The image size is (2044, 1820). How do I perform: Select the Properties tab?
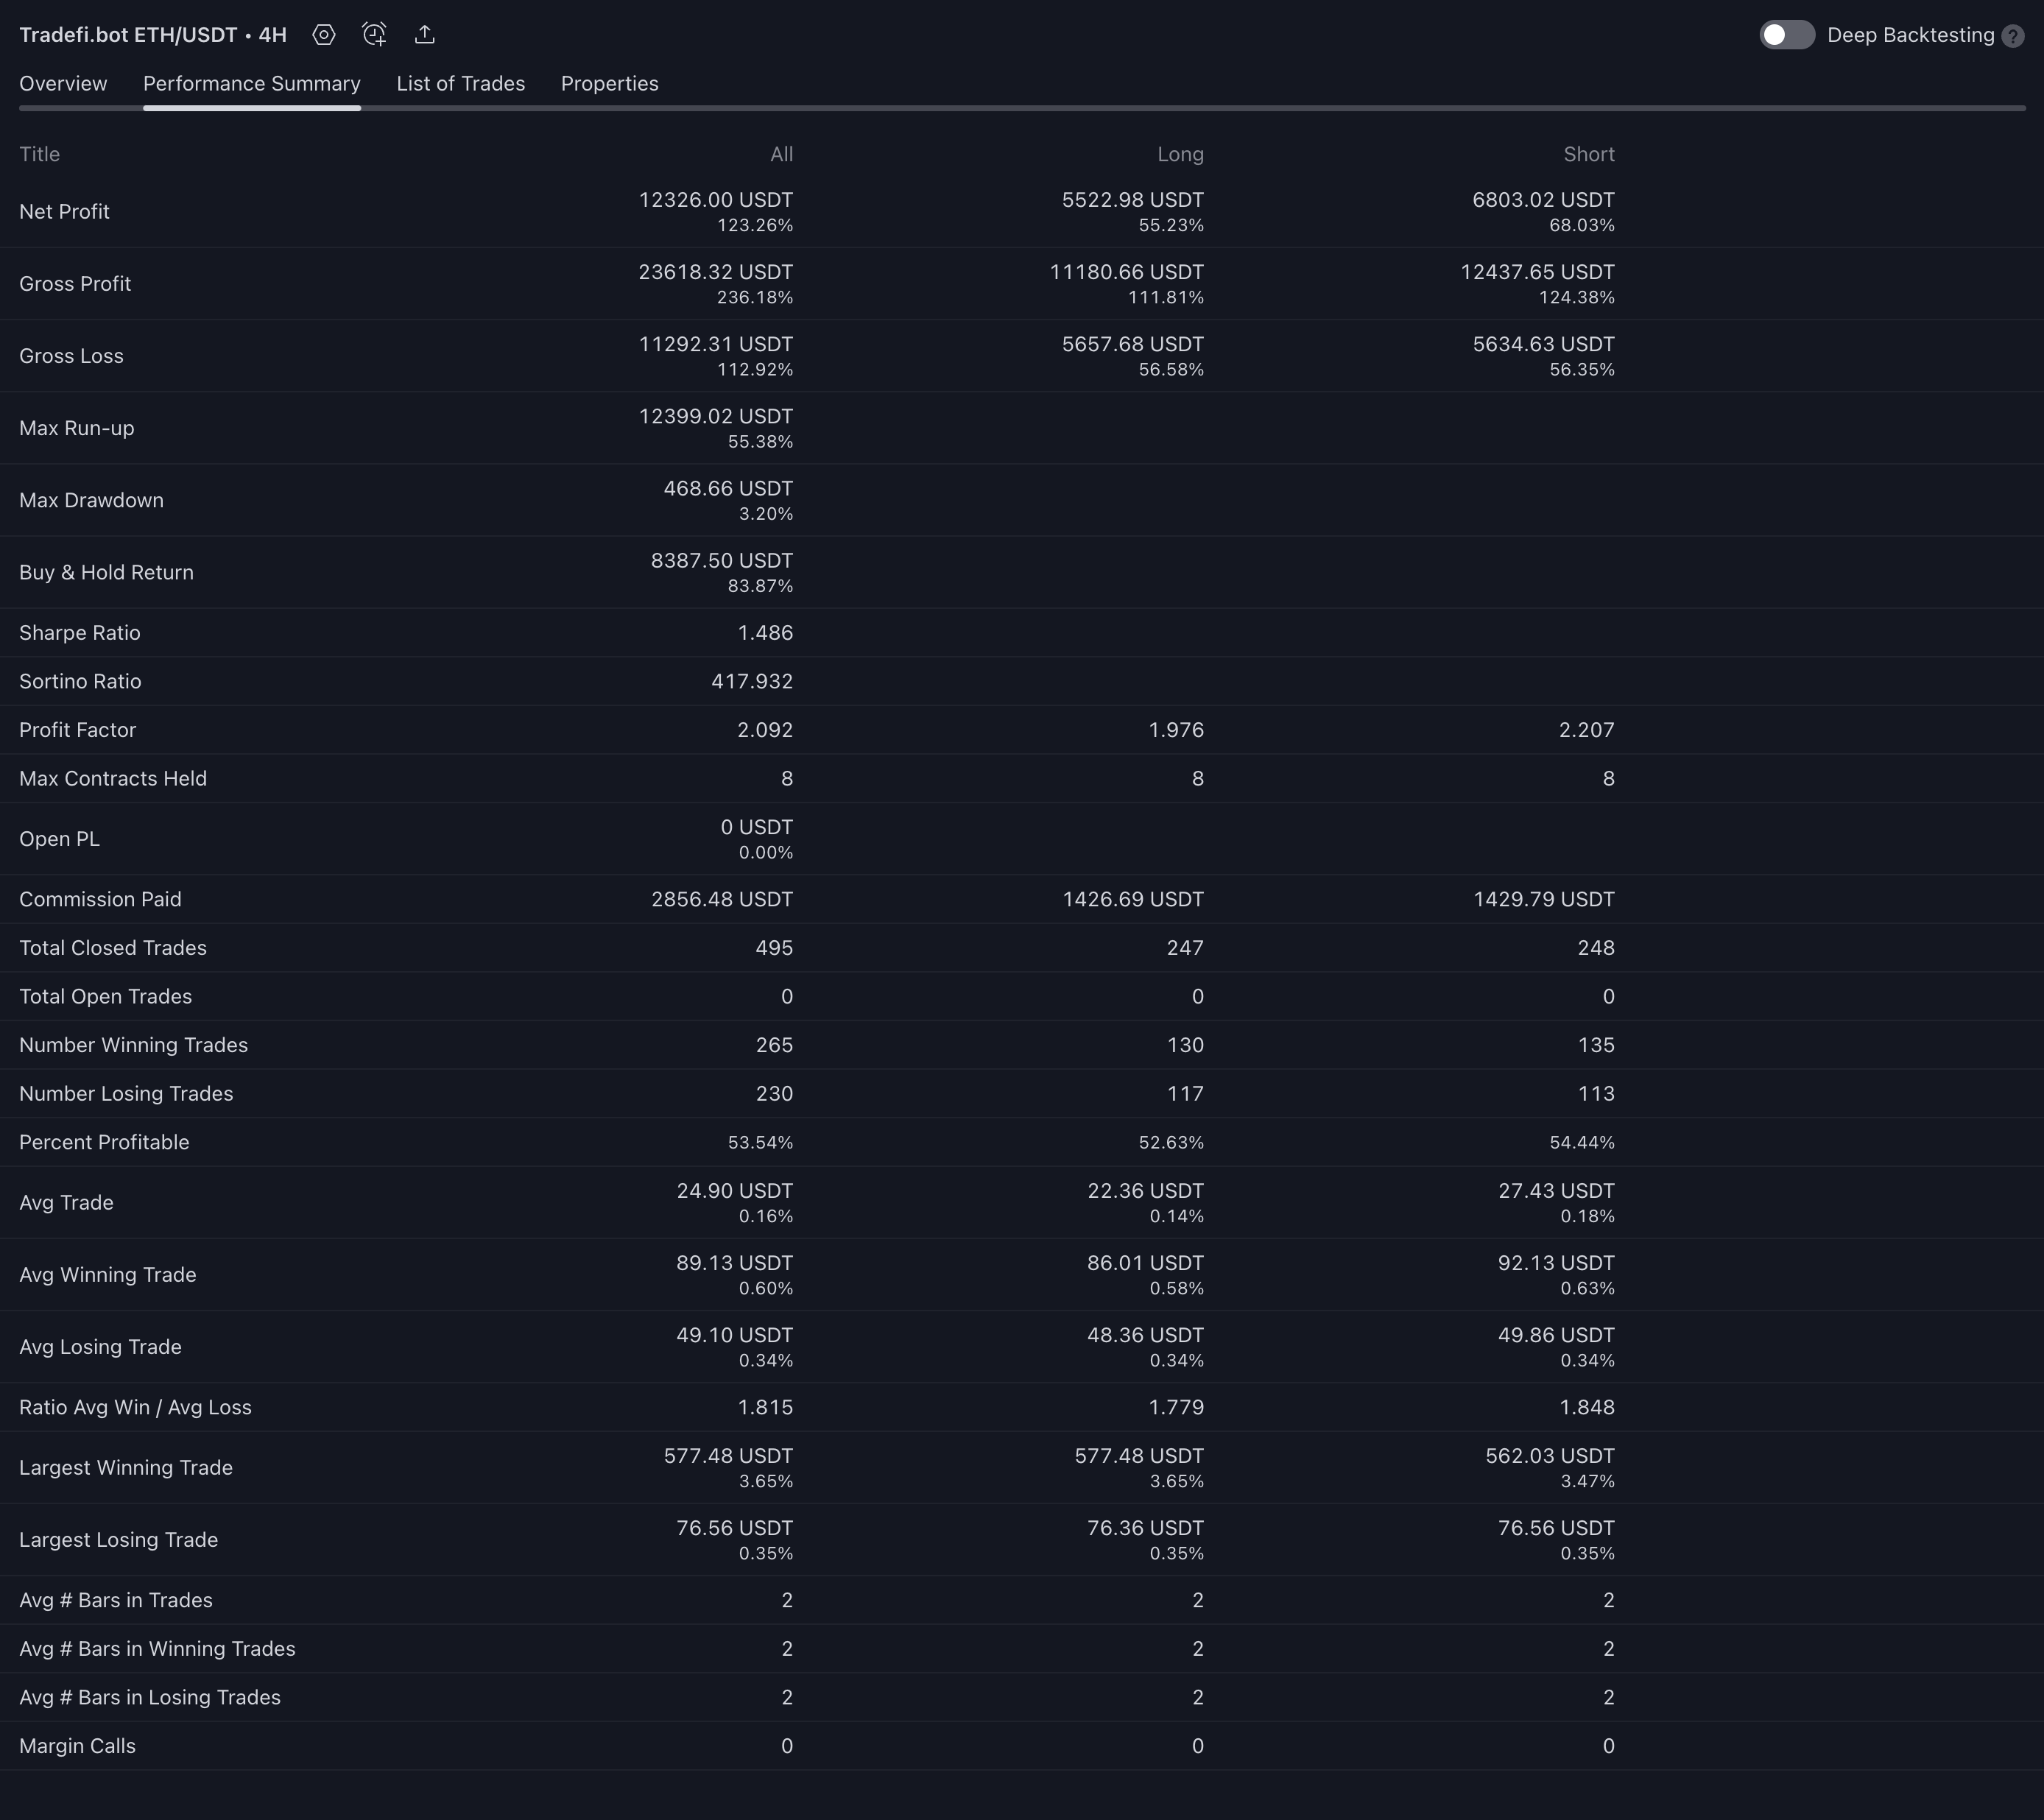point(609,84)
